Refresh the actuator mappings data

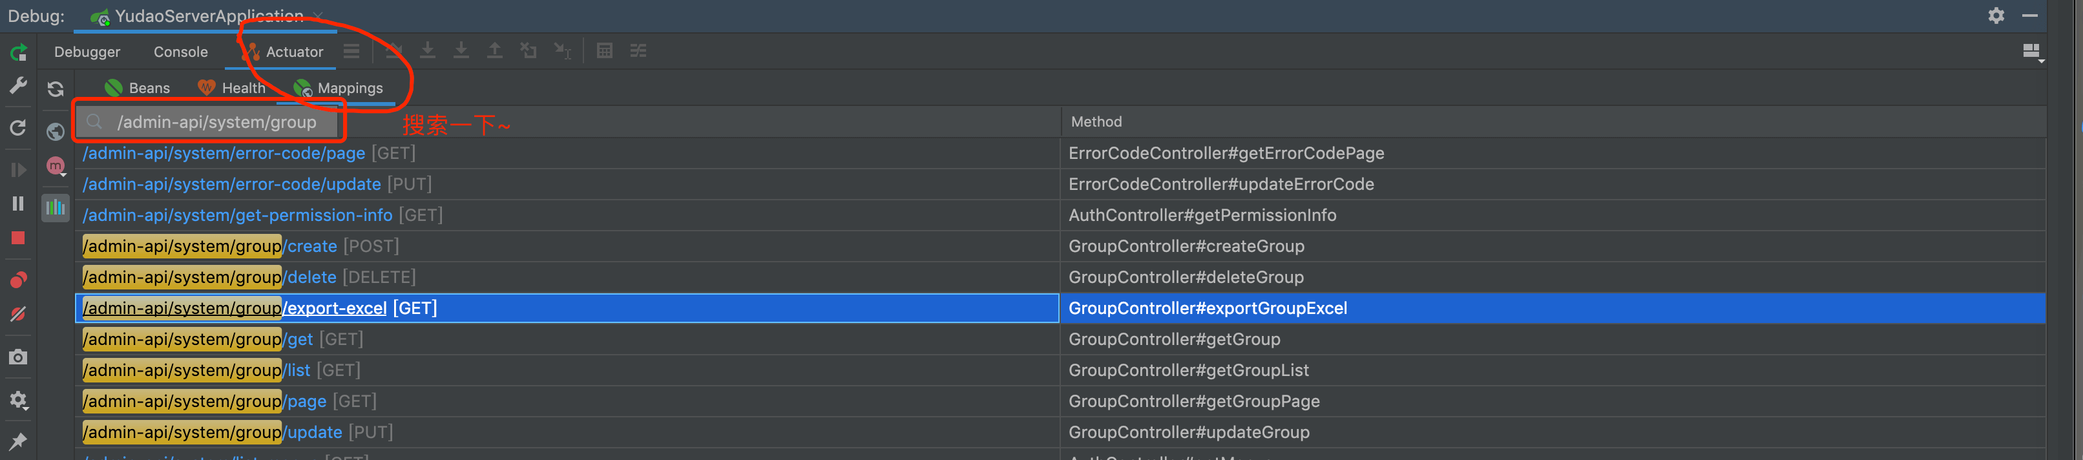(55, 89)
